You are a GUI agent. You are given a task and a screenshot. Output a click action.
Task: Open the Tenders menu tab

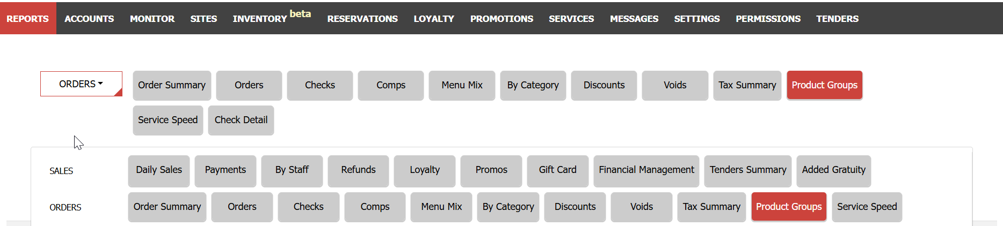[837, 18]
